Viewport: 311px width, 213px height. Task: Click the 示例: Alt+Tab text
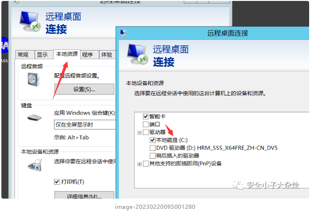[x=71, y=137]
